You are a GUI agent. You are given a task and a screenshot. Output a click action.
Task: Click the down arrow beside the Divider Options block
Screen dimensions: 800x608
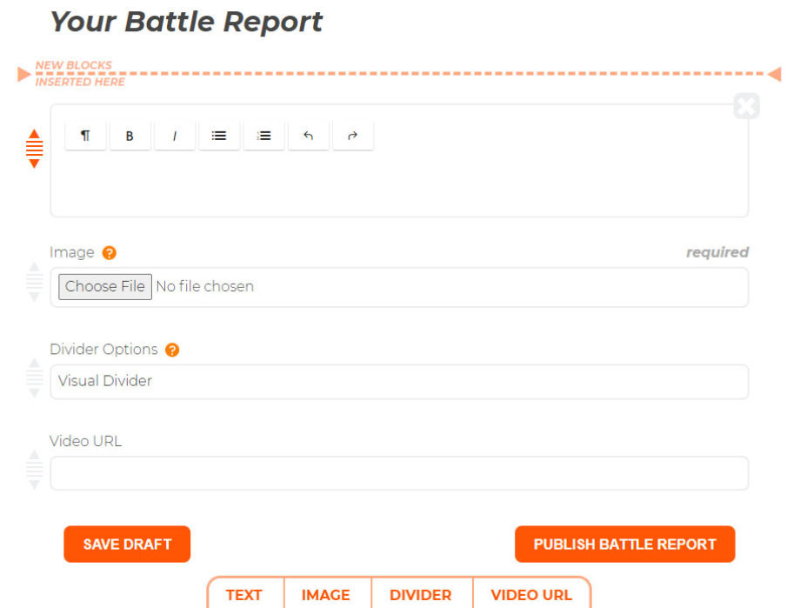[x=34, y=392]
